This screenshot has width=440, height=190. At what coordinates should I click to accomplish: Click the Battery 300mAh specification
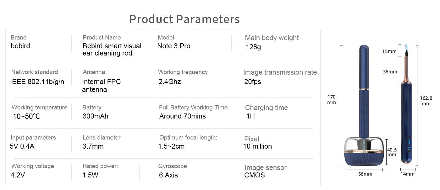click(x=95, y=112)
